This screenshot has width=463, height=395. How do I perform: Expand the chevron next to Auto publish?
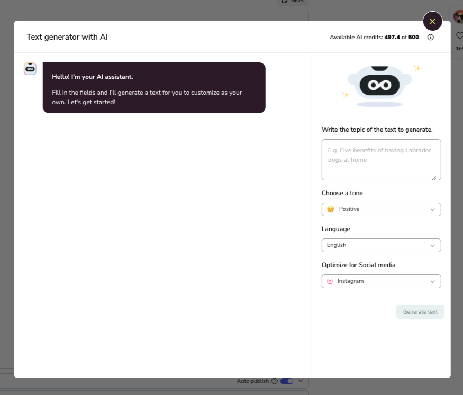click(x=300, y=381)
